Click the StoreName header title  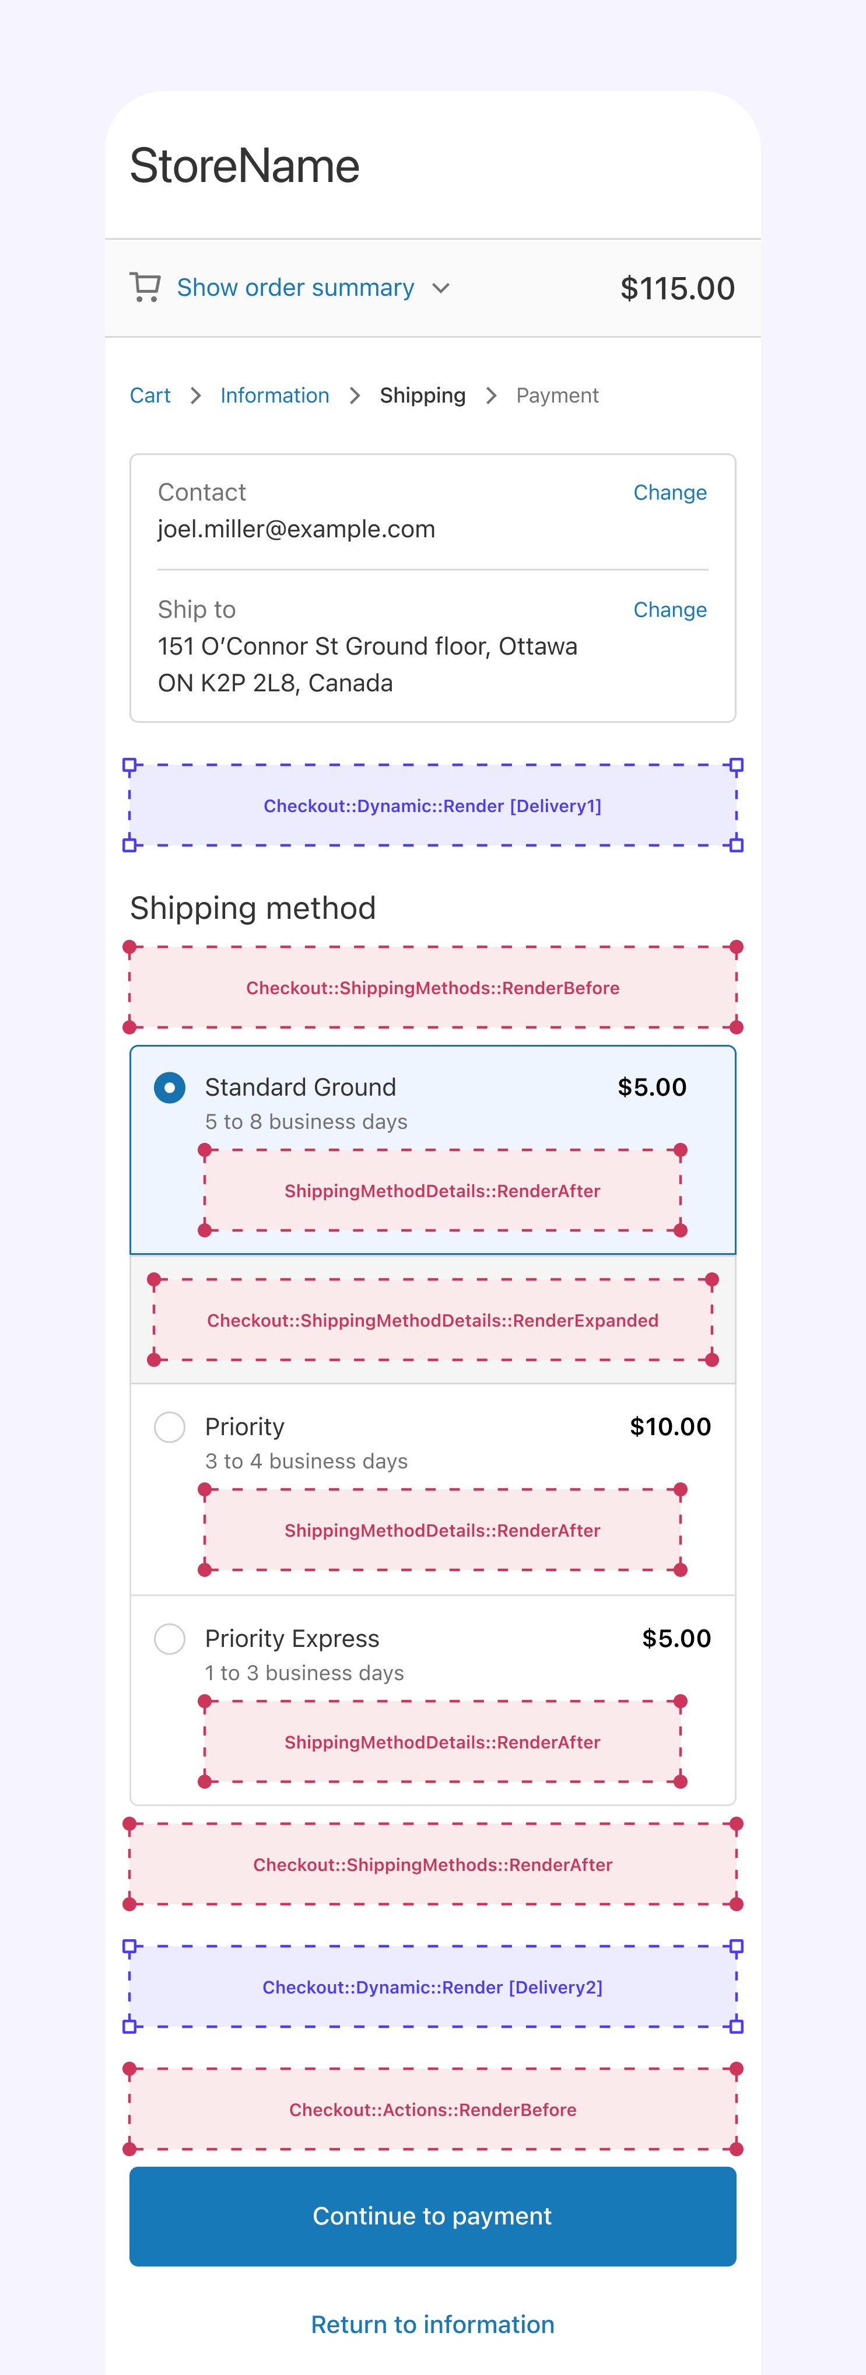pyautogui.click(x=244, y=166)
